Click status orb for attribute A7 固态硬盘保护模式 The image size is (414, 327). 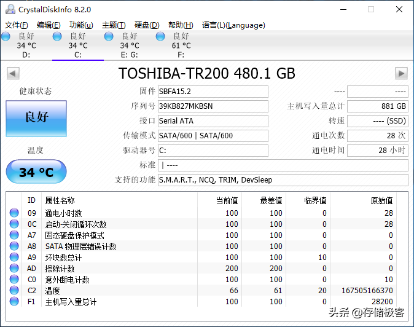click(14, 235)
